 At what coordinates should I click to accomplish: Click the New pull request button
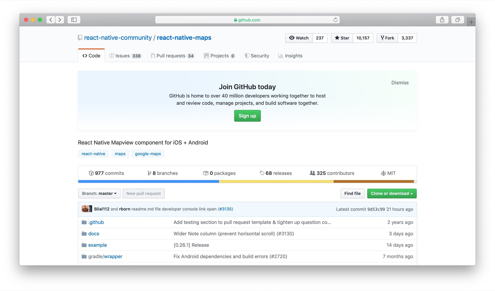pos(144,194)
